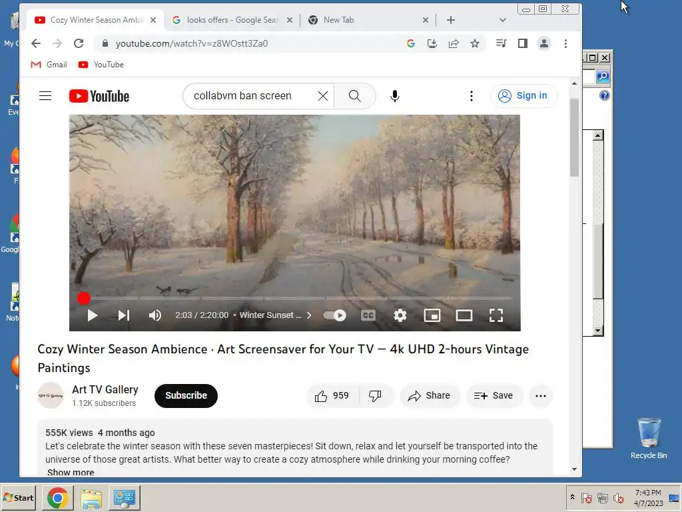Share this page from address bar

(453, 43)
